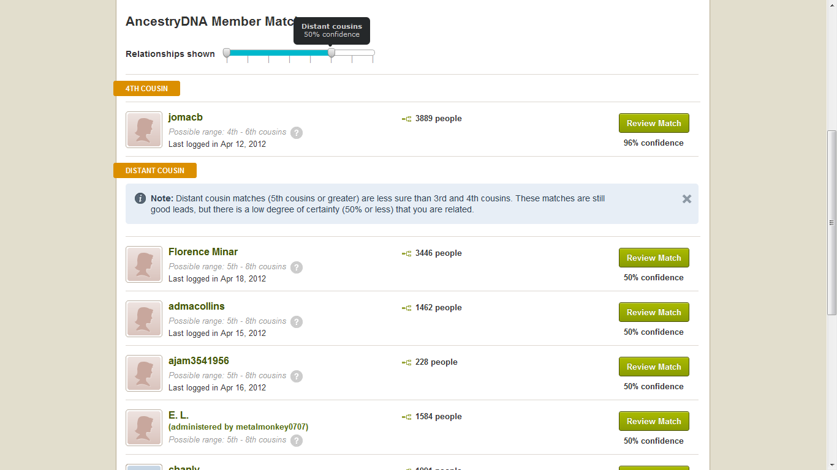Open E. L.'s family tree comparison icon
837x470 pixels.
406,416
